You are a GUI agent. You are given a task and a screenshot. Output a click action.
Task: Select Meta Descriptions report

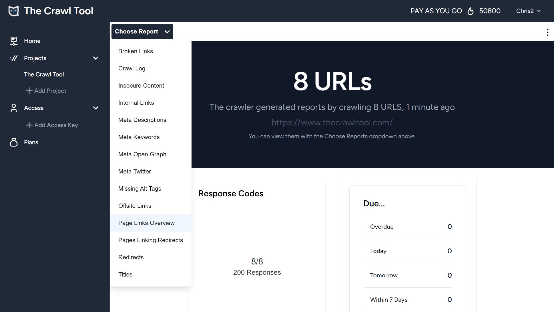[x=151, y=120]
